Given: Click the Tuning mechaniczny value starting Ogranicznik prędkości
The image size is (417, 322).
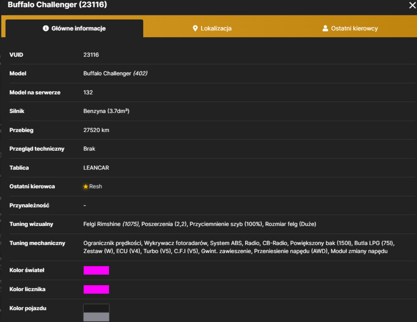Looking at the screenshot, I should [239, 247].
